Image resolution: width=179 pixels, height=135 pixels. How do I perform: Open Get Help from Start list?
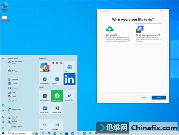13,122
